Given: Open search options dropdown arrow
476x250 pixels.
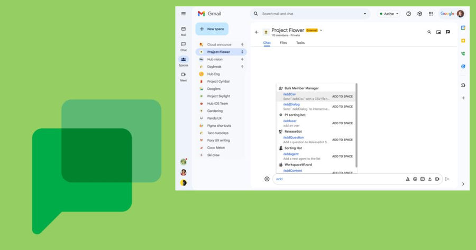Looking at the screenshot, I should tap(364, 14).
